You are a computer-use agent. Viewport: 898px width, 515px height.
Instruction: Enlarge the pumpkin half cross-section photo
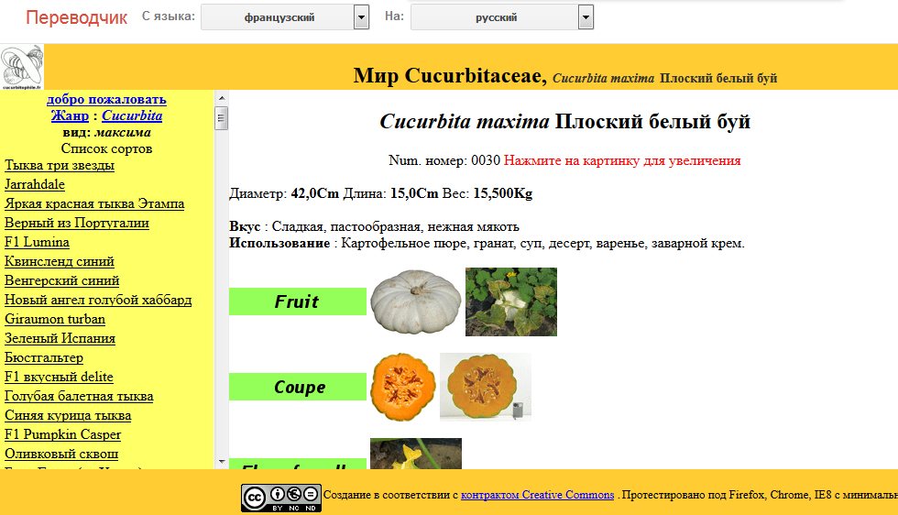click(485, 387)
